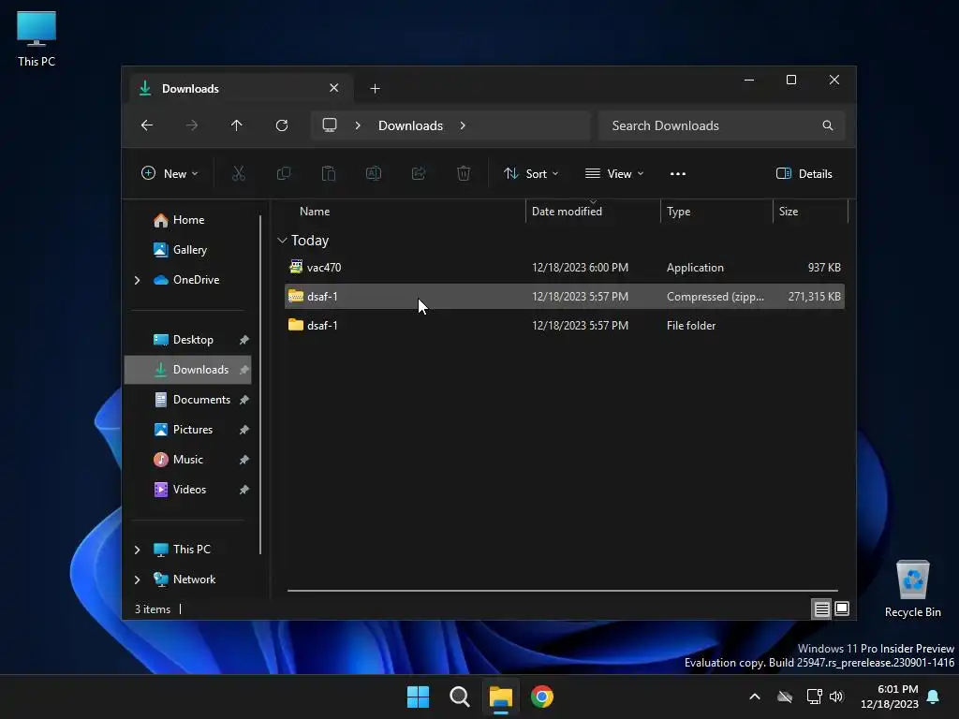
Task: Click the Rename icon in toolbar
Action: (x=374, y=173)
